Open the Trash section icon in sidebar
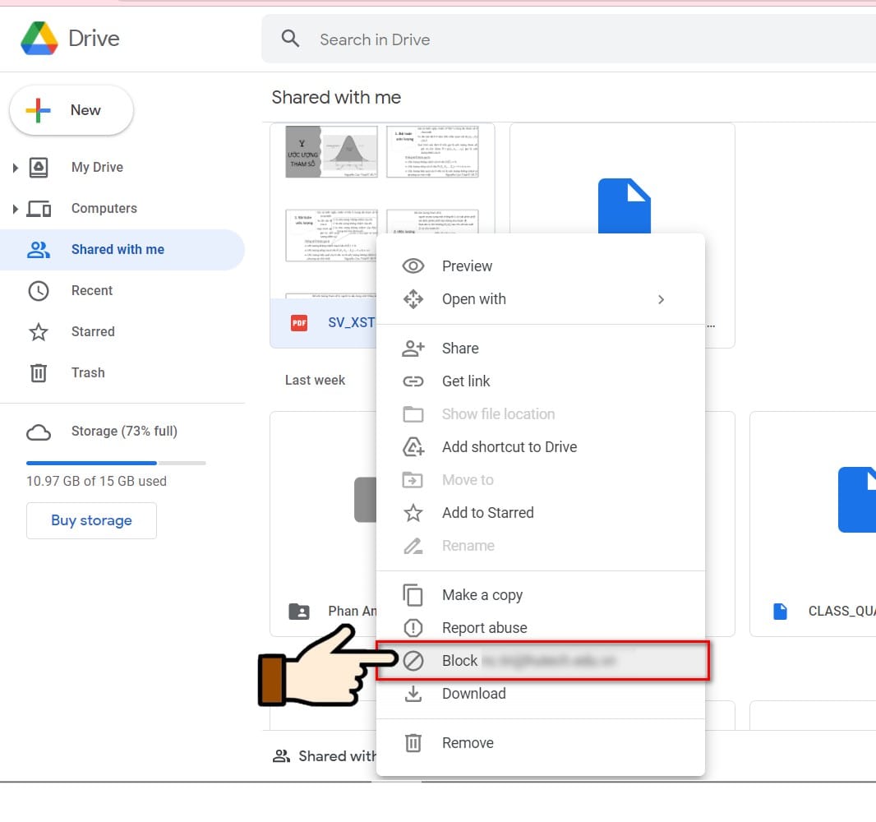This screenshot has height=822, width=876. click(x=38, y=372)
